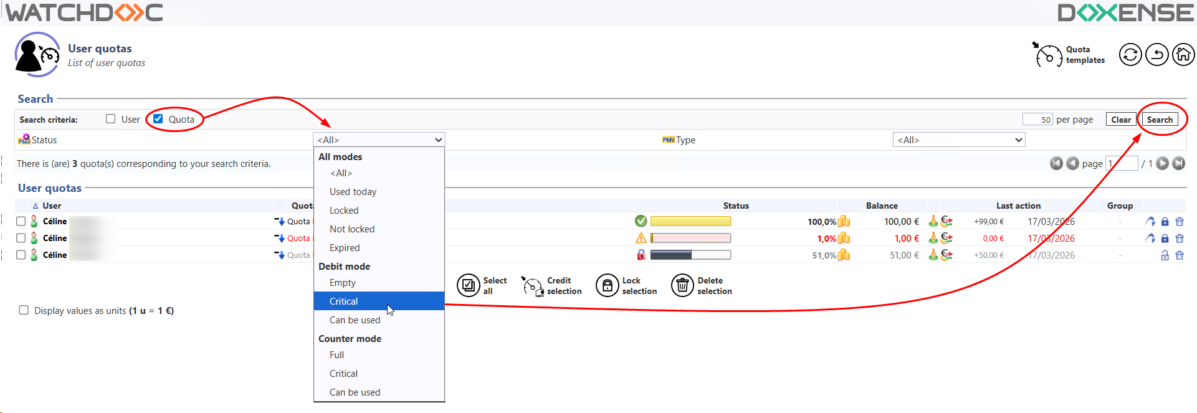Uncheck the Quota search criteria checkbox
The image size is (1197, 413).
pos(158,119)
